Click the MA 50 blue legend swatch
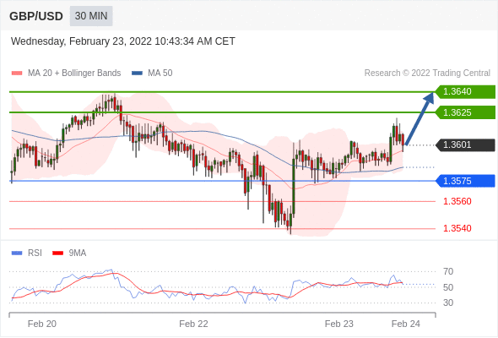498x338 pixels. point(137,74)
